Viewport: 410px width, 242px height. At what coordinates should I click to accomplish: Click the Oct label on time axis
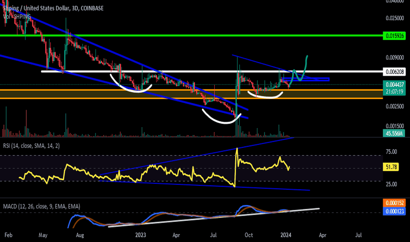tap(249, 235)
